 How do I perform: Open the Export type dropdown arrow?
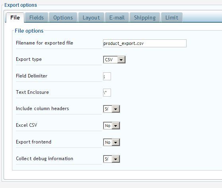coord(121,60)
